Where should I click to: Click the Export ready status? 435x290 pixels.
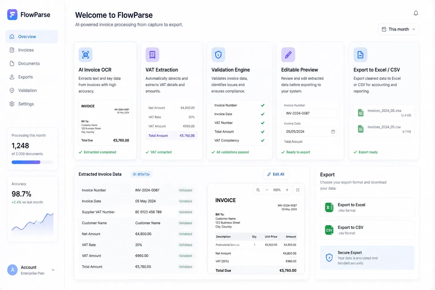point(366,152)
